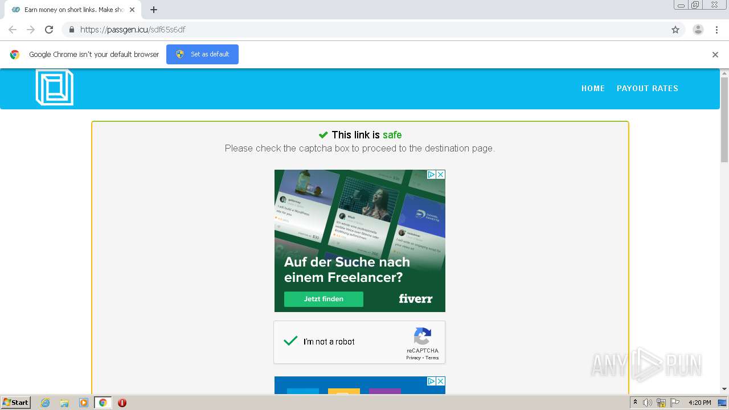Click the page vertical scrollbar thumb
This screenshot has height=410, width=729.
[x=724, y=120]
